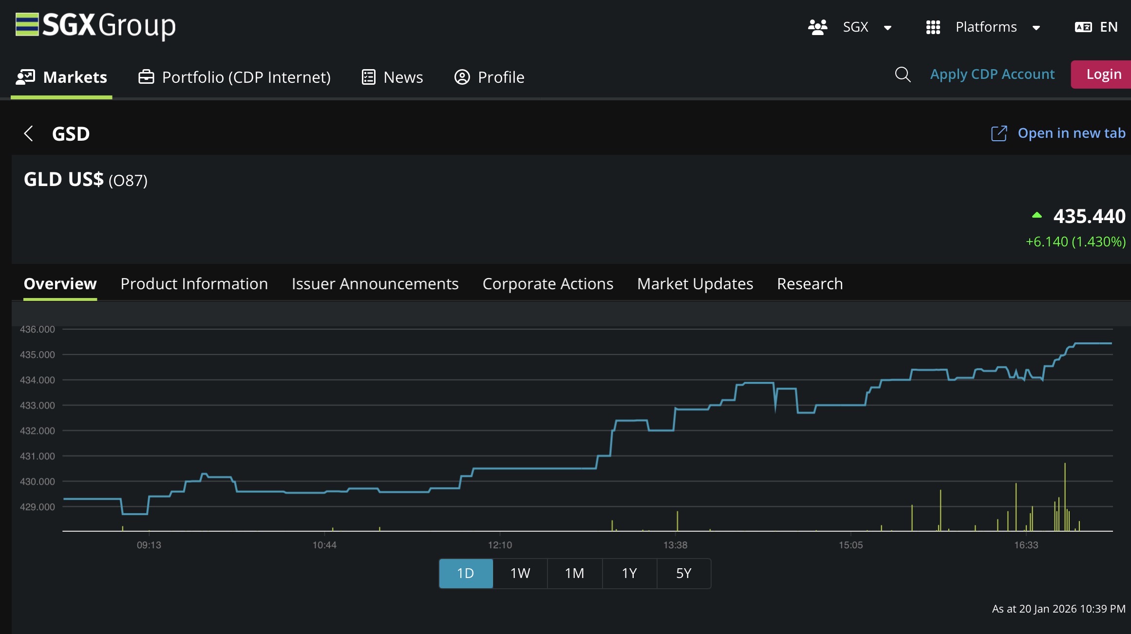Viewport: 1131px width, 634px height.
Task: Expand the SGX dropdown arrow
Action: pyautogui.click(x=887, y=28)
